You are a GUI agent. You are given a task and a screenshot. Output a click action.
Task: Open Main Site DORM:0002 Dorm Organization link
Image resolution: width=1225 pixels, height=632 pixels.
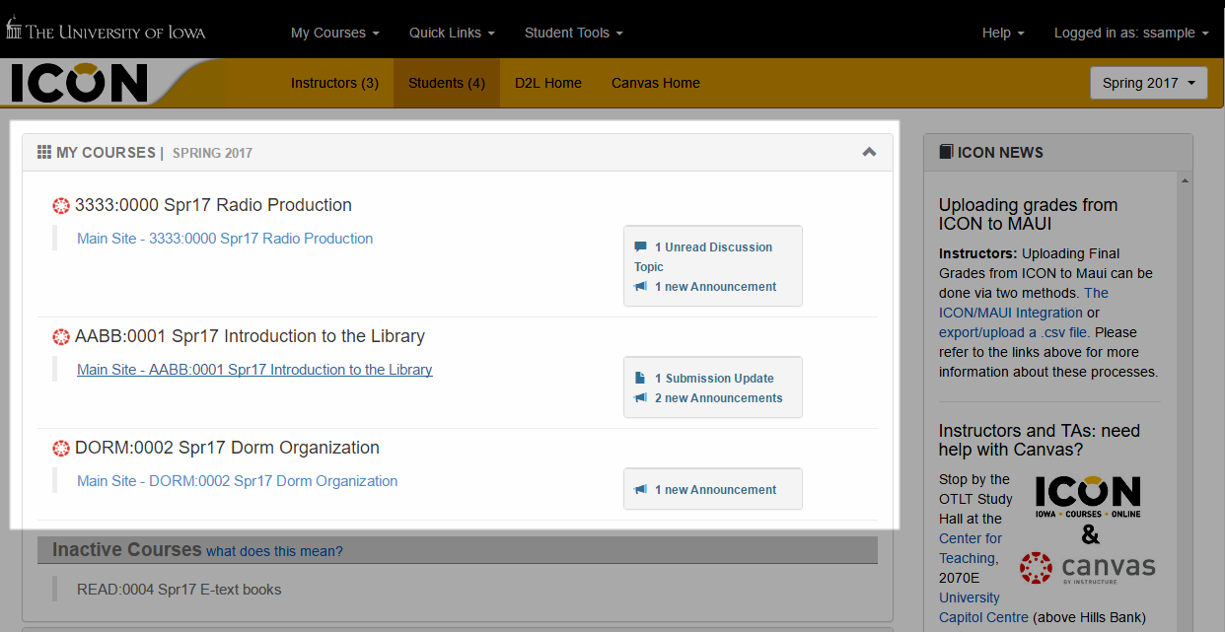(238, 481)
